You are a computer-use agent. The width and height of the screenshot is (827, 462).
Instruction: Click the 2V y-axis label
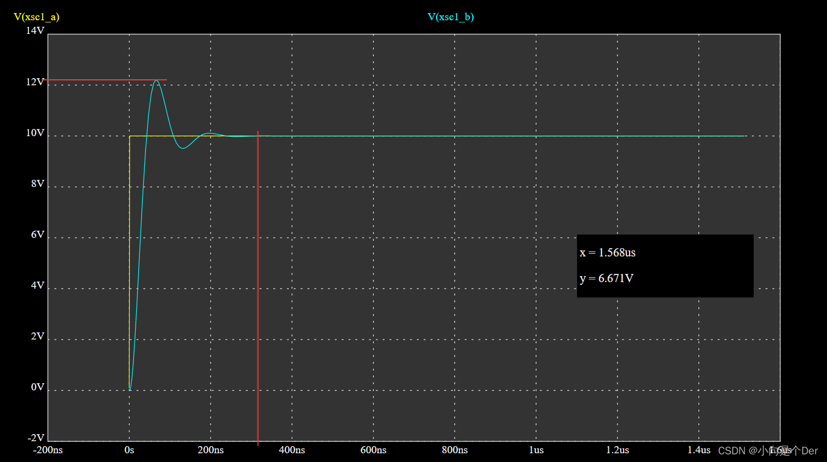coord(38,336)
